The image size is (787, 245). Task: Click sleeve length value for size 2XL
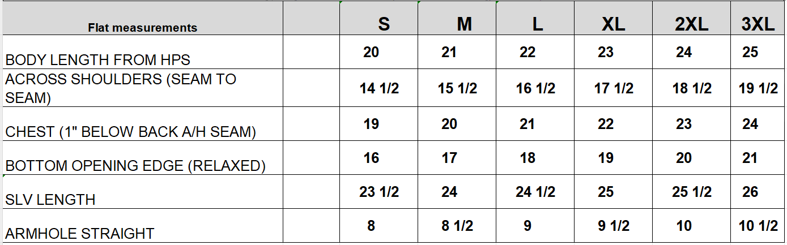click(691, 192)
